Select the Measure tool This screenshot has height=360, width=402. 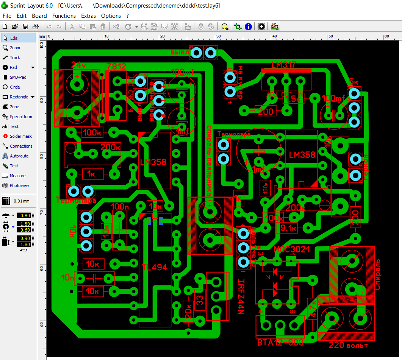[19, 176]
